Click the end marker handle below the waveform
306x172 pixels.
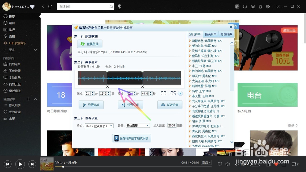tap(143, 87)
